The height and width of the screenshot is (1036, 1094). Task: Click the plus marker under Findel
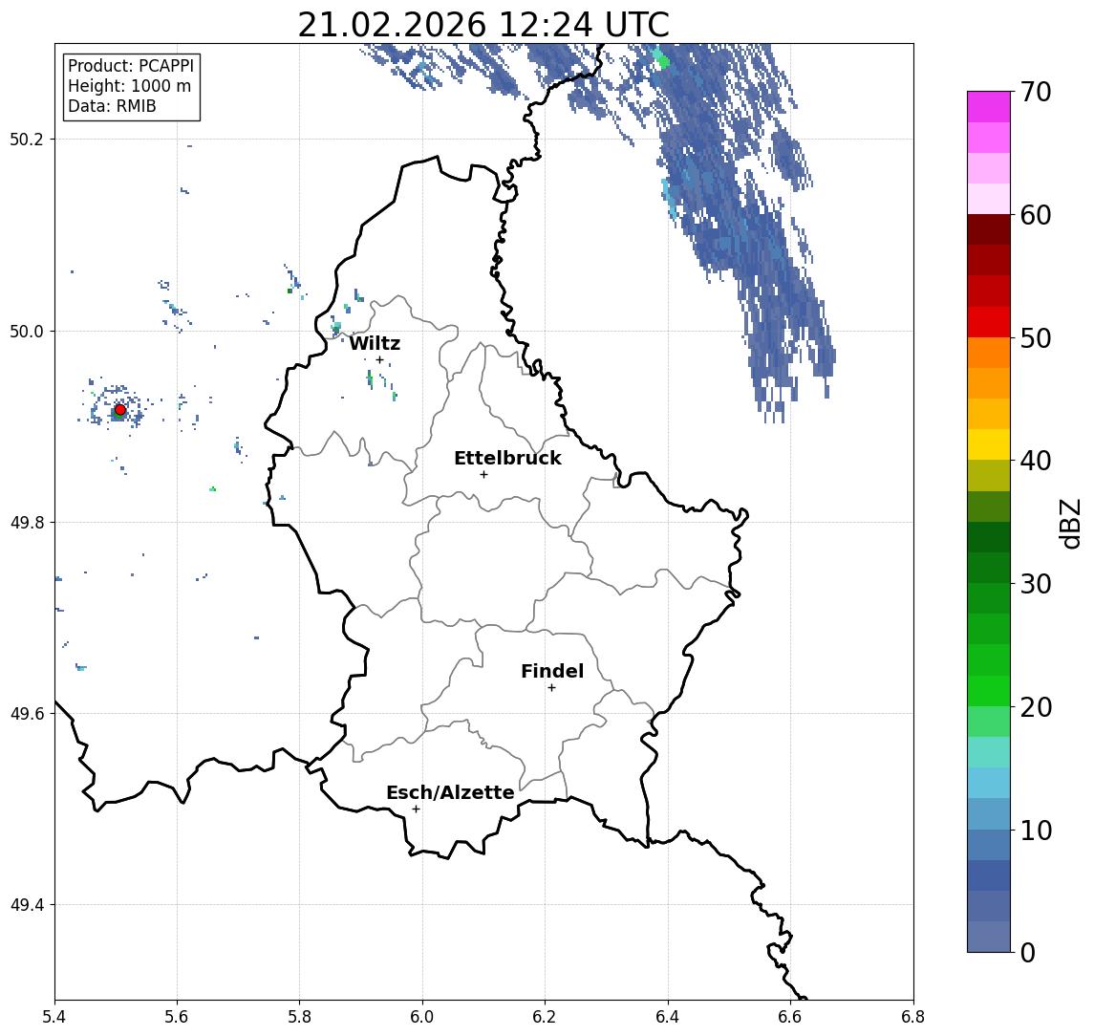pos(551,688)
